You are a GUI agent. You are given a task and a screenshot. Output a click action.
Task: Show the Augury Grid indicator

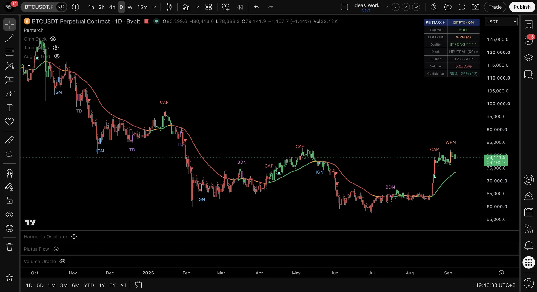click(x=57, y=56)
